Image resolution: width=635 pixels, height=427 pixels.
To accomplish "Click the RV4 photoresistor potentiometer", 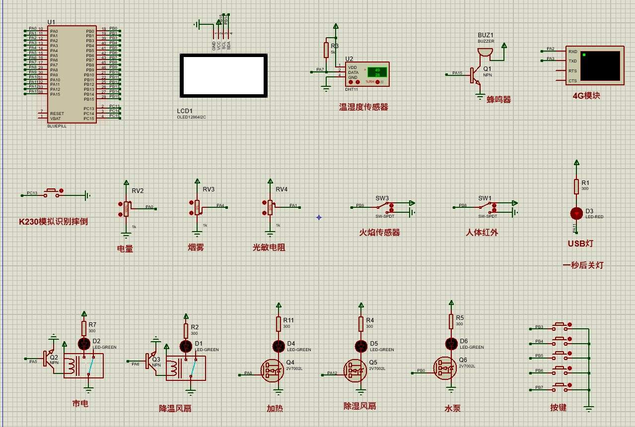I will pos(270,207).
